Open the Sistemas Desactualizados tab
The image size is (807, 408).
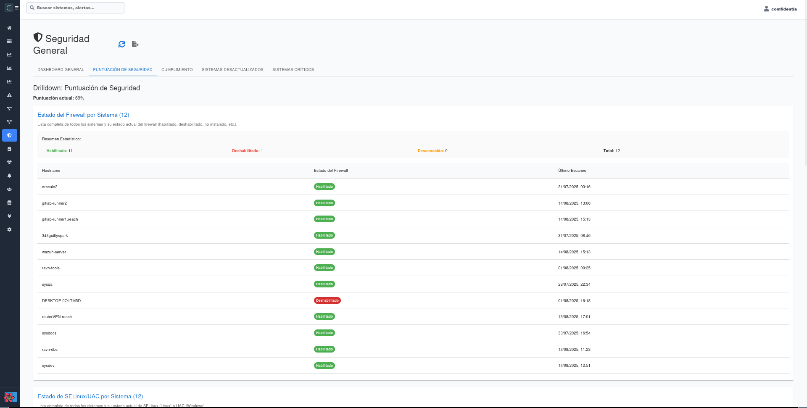pos(232,70)
